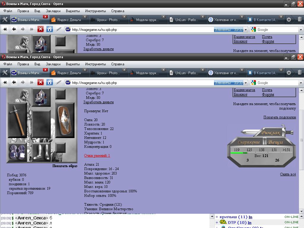Click the Снять всё link
This screenshot has height=228, width=304.
coord(288,174)
